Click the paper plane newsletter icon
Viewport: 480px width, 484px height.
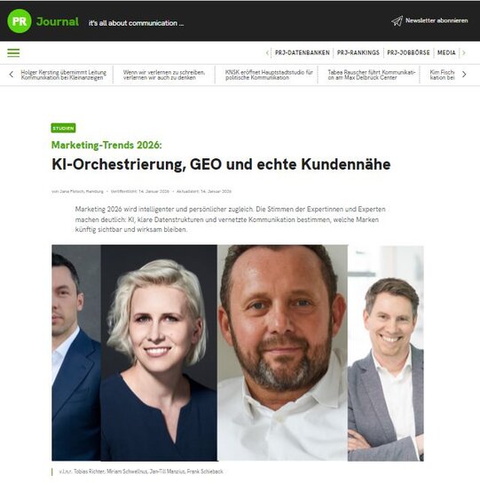click(397, 21)
